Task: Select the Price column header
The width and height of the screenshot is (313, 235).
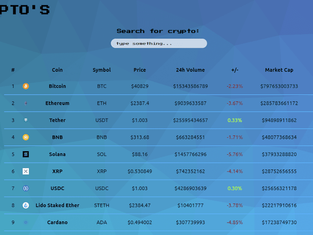Action: click(x=140, y=70)
